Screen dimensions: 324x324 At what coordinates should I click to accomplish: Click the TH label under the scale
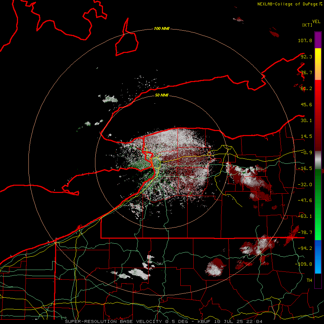(x=309, y=280)
